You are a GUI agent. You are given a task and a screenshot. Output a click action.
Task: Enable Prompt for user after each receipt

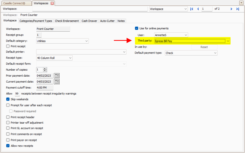8,105
